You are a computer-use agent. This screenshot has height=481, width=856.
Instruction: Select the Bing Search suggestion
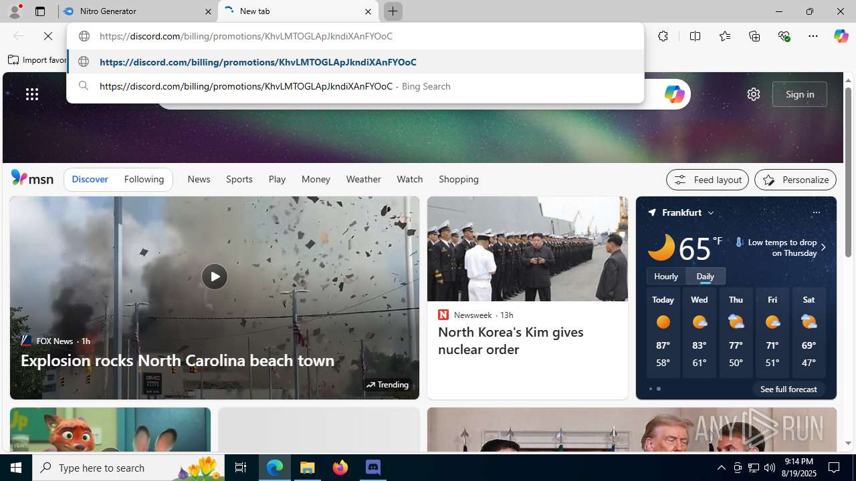tap(355, 86)
